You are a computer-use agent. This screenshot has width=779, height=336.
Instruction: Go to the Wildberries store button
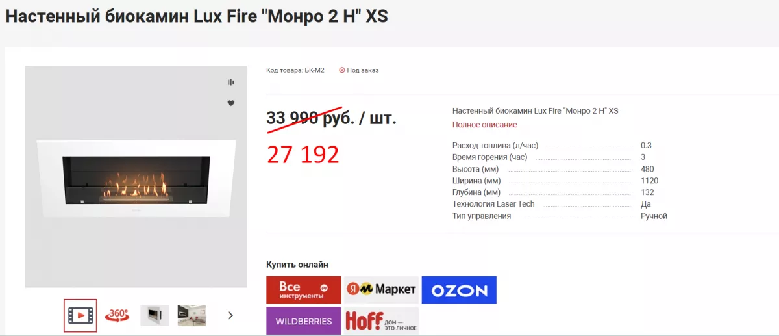click(303, 321)
